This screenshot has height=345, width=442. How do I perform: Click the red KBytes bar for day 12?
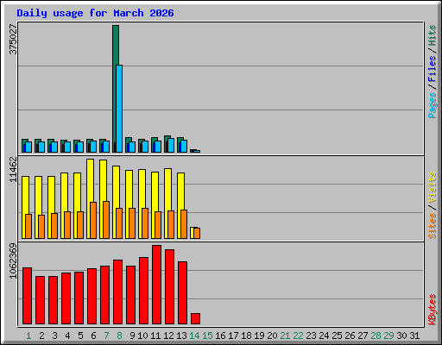[169, 287]
